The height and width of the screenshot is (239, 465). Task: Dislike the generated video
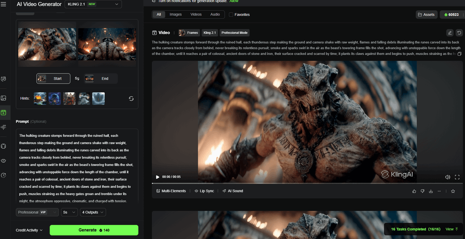422,191
